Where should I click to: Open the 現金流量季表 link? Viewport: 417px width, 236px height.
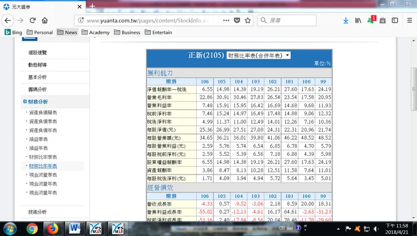(x=43, y=175)
